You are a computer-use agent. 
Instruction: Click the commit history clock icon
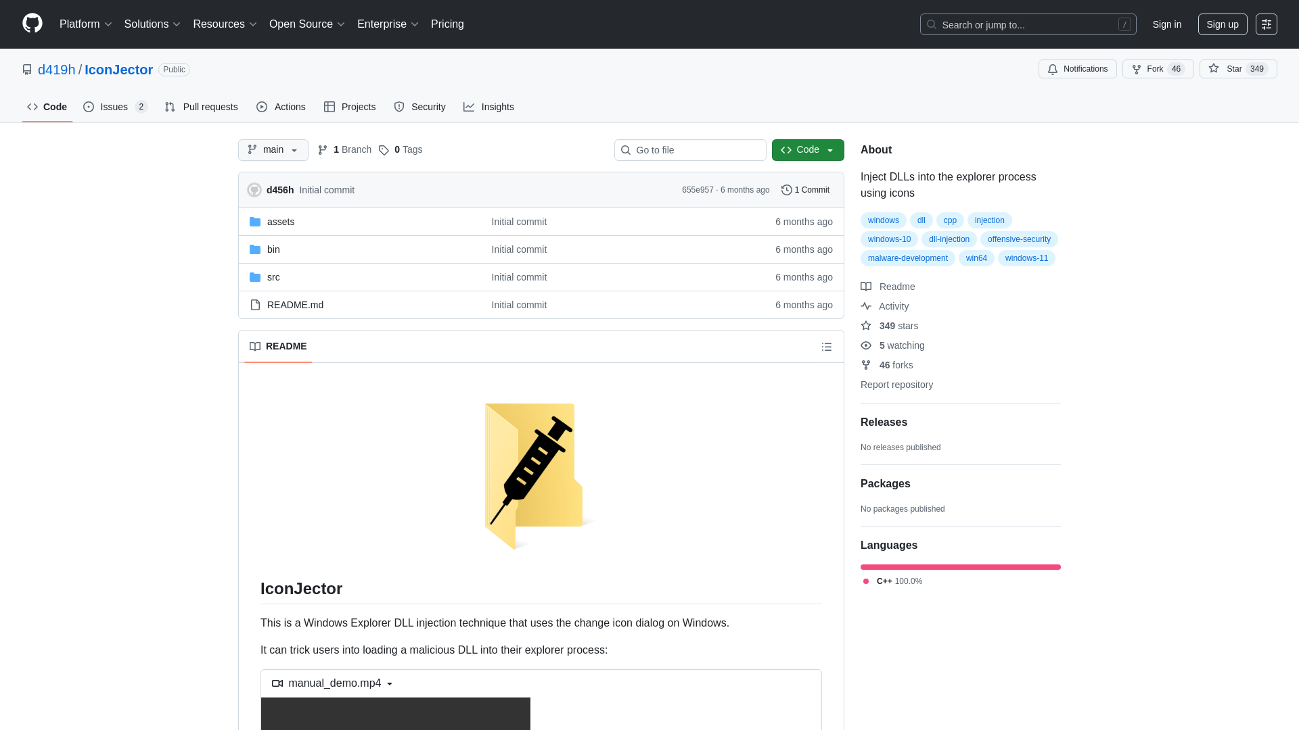(x=786, y=190)
